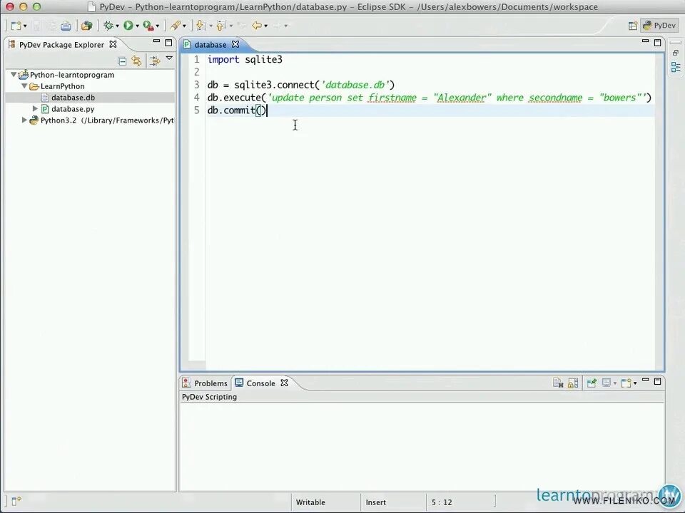The width and height of the screenshot is (685, 513).
Task: Click the Previous Annotation icon
Action: 220,26
